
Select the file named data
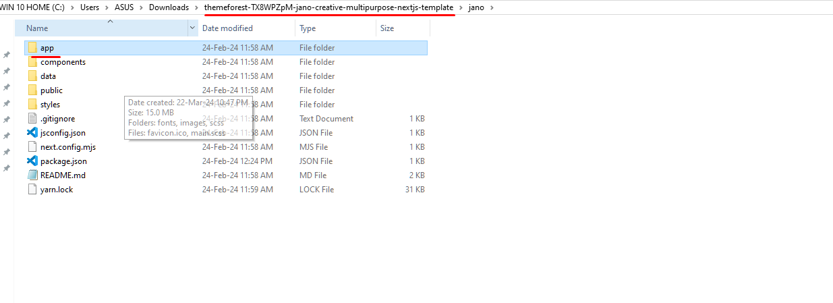pyautogui.click(x=48, y=76)
